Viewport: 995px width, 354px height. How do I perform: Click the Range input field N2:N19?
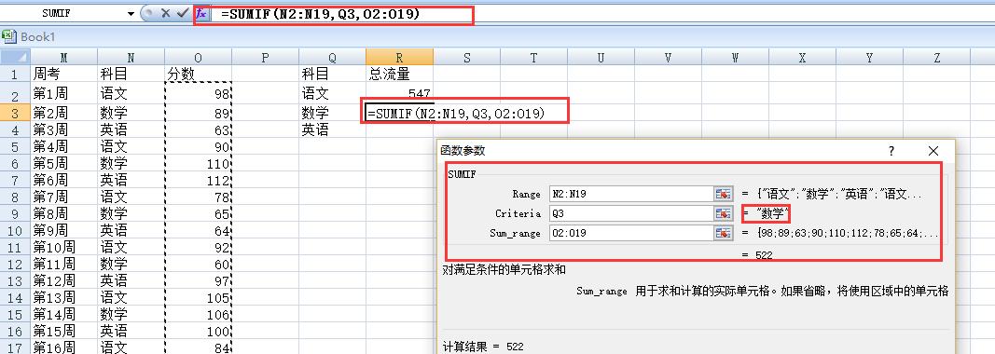tap(632, 194)
